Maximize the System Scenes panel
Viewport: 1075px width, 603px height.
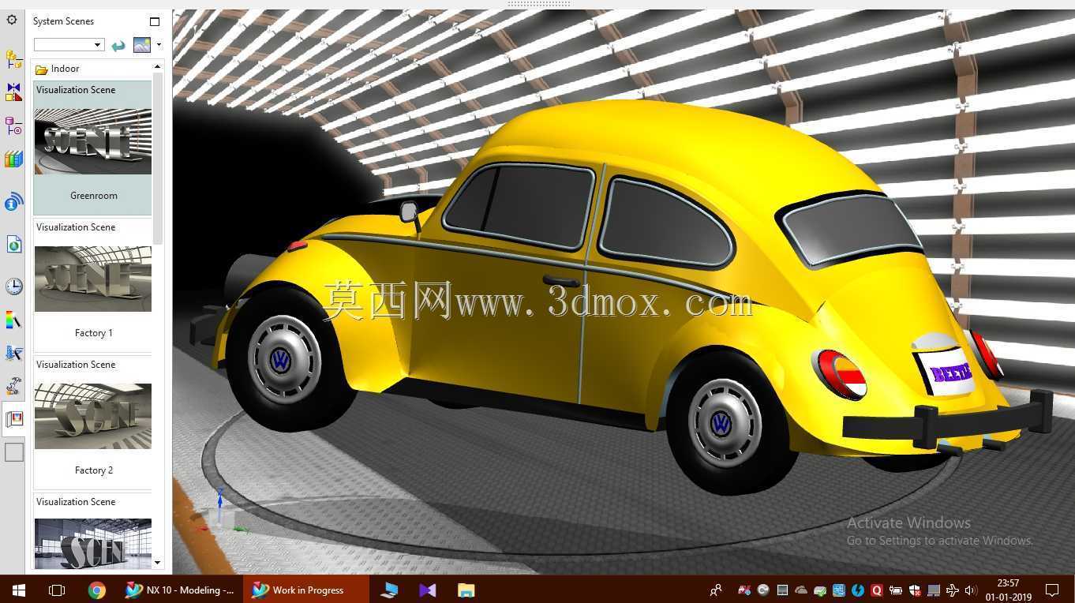(x=155, y=21)
